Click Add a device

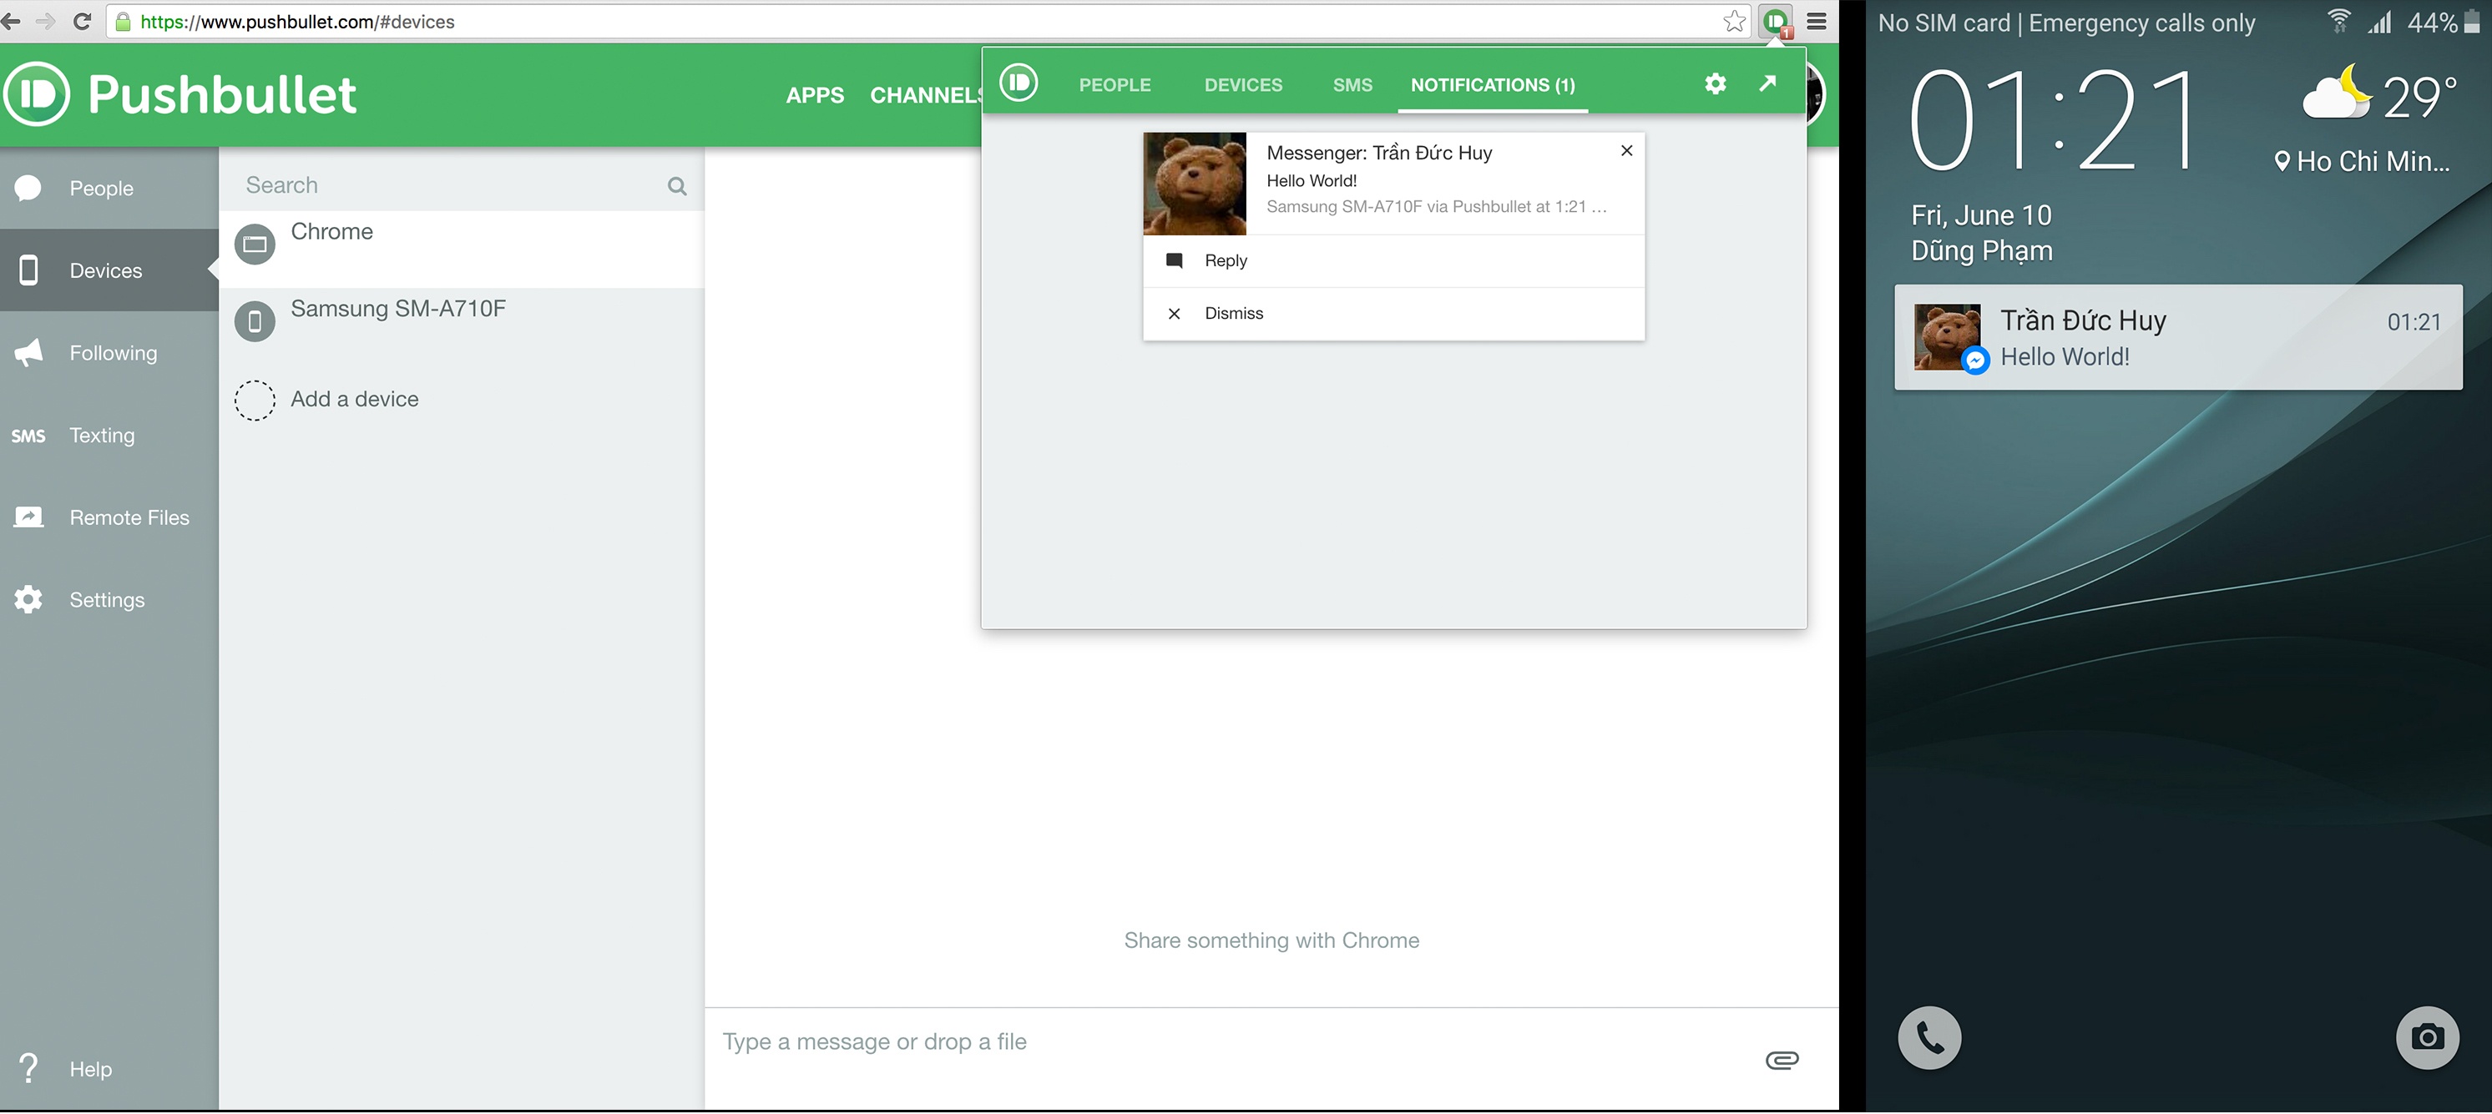(x=354, y=400)
